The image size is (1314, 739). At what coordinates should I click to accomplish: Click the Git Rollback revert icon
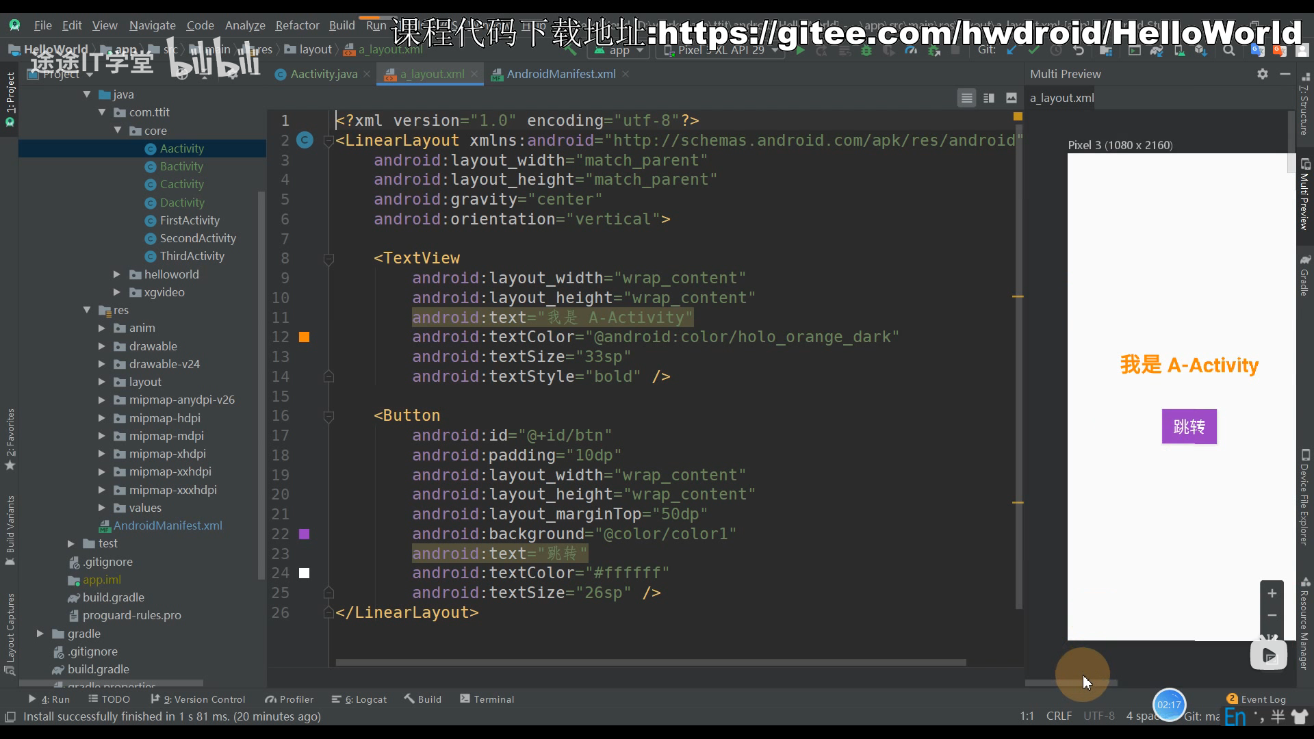[x=1079, y=51]
